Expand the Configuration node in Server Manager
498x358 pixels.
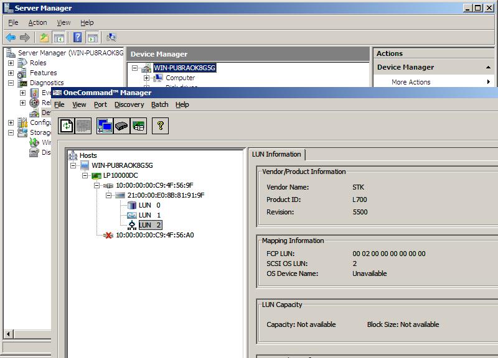(11, 122)
